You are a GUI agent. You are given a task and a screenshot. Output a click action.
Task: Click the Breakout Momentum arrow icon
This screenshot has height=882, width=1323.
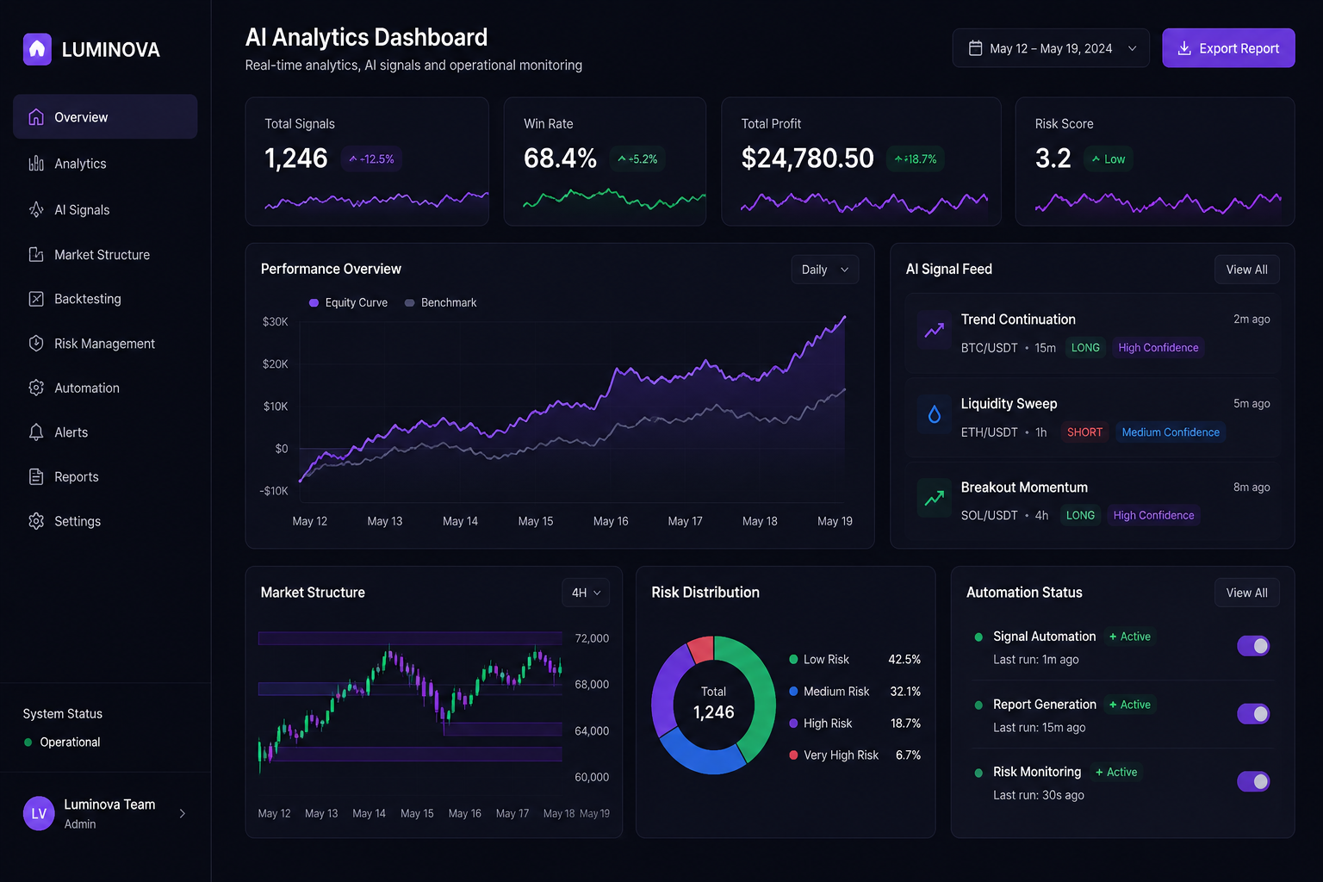coord(935,497)
